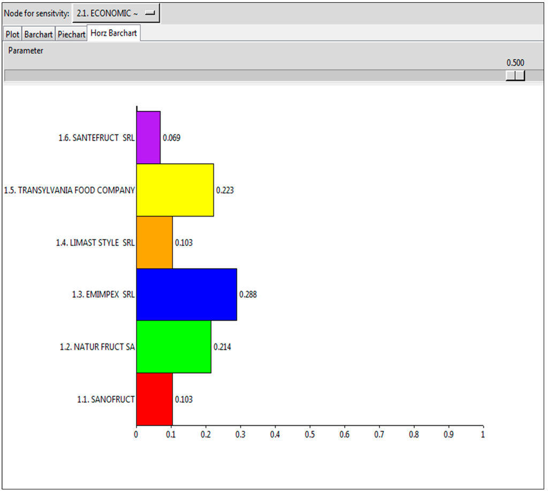Click the 0.069 value label
This screenshot has height=491, width=548.
(x=172, y=137)
